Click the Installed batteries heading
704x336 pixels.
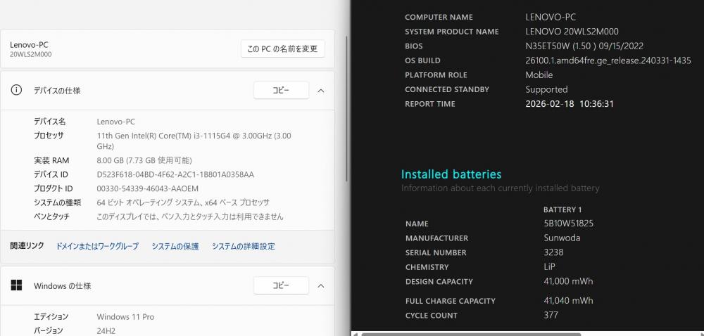pos(451,174)
